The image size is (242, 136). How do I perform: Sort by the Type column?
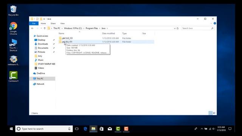click(x=124, y=34)
